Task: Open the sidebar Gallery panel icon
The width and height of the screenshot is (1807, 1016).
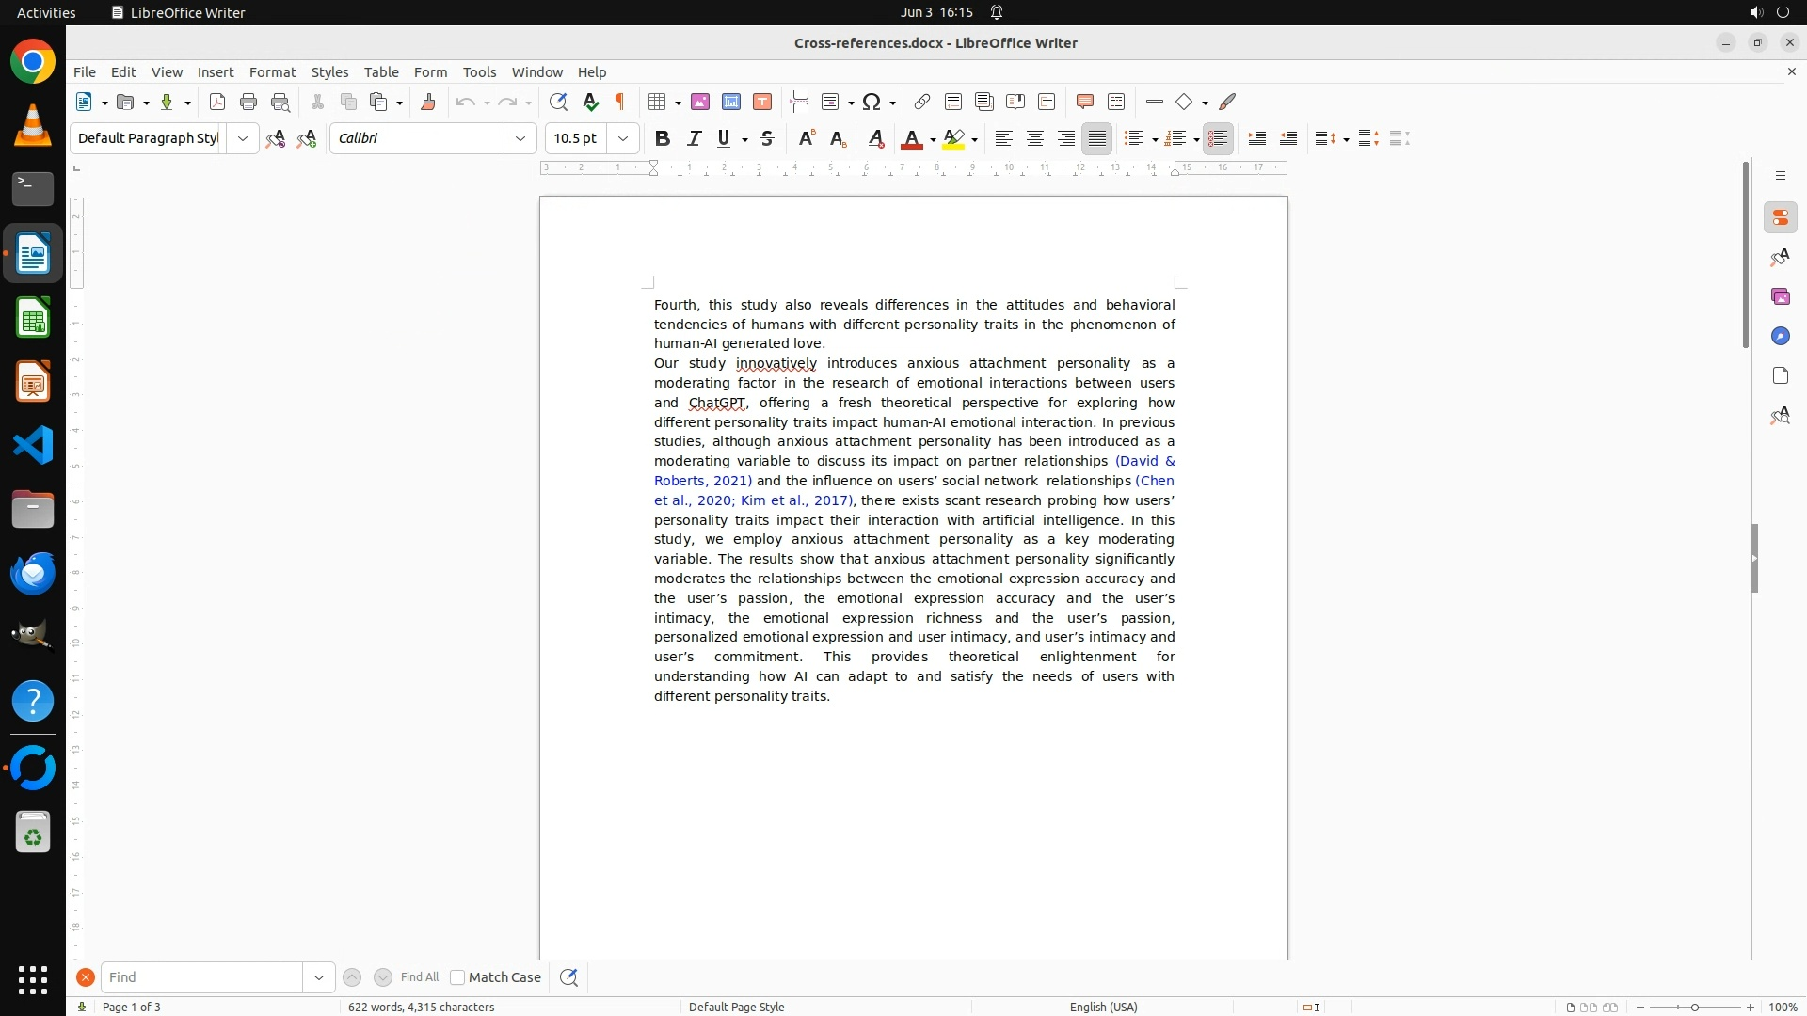Action: pyautogui.click(x=1780, y=296)
